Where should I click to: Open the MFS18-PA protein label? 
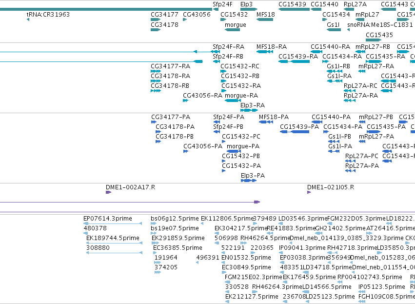(x=274, y=117)
